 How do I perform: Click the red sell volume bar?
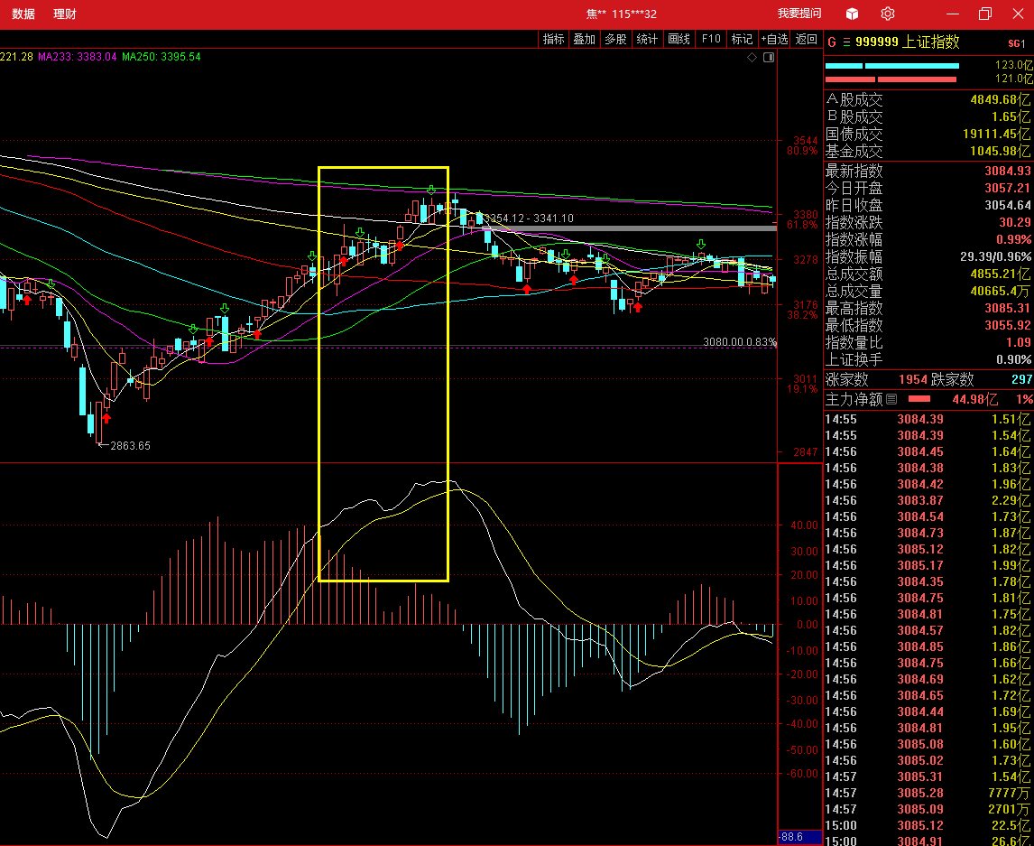click(x=891, y=79)
